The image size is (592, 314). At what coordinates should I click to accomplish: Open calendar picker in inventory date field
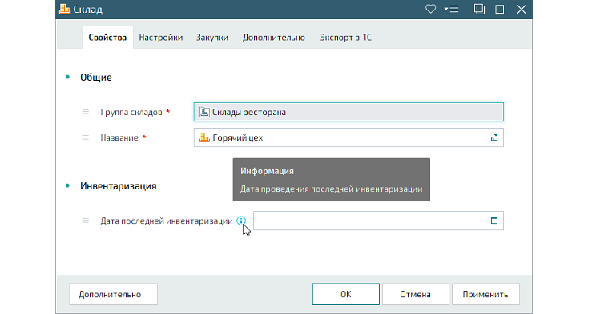493,221
